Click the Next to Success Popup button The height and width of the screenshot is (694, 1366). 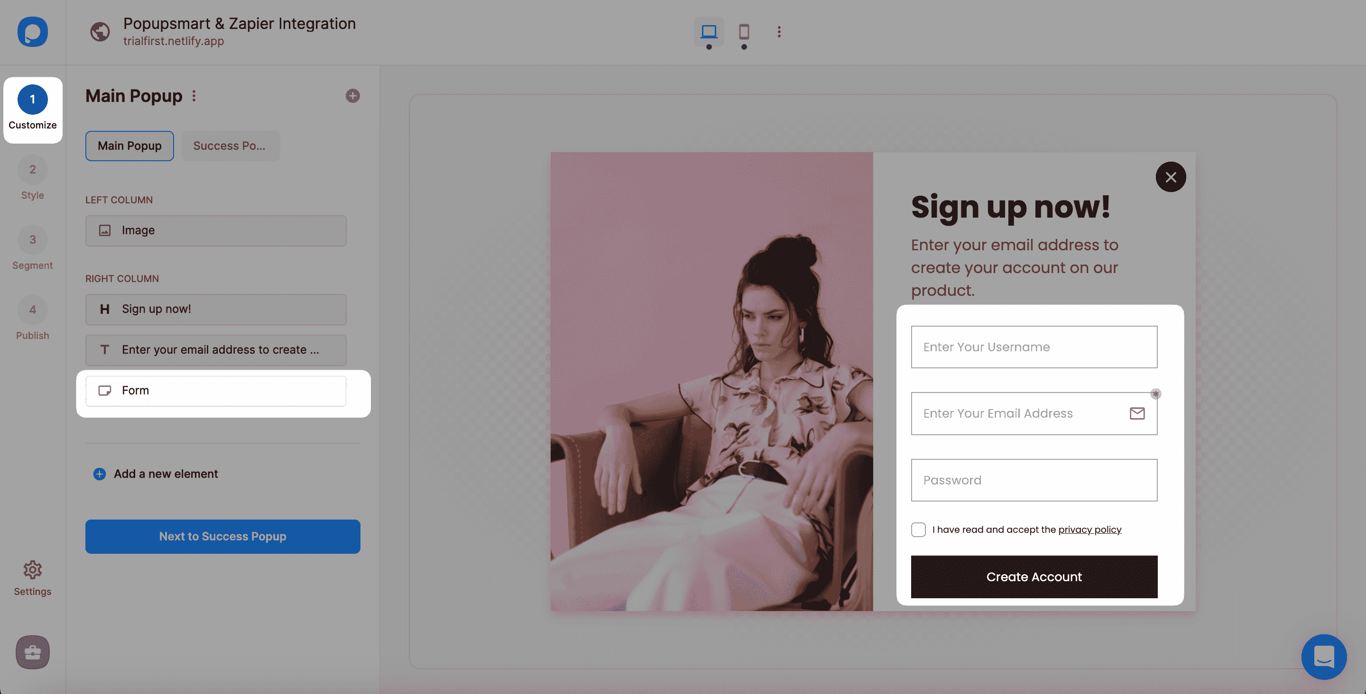point(222,537)
